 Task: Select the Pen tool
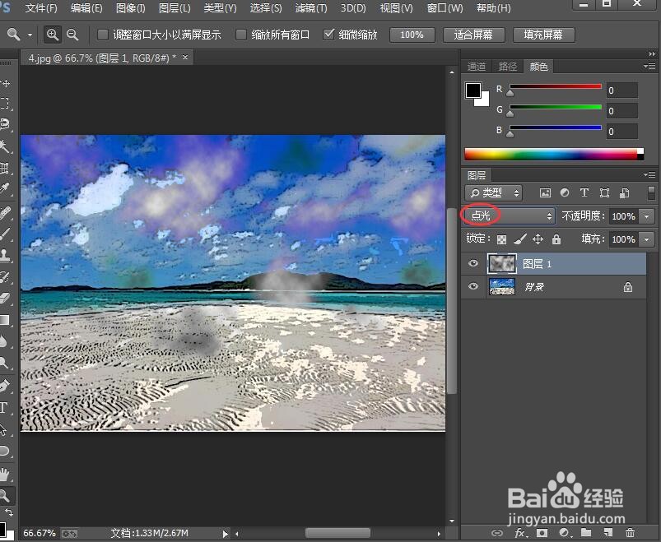[x=5, y=386]
